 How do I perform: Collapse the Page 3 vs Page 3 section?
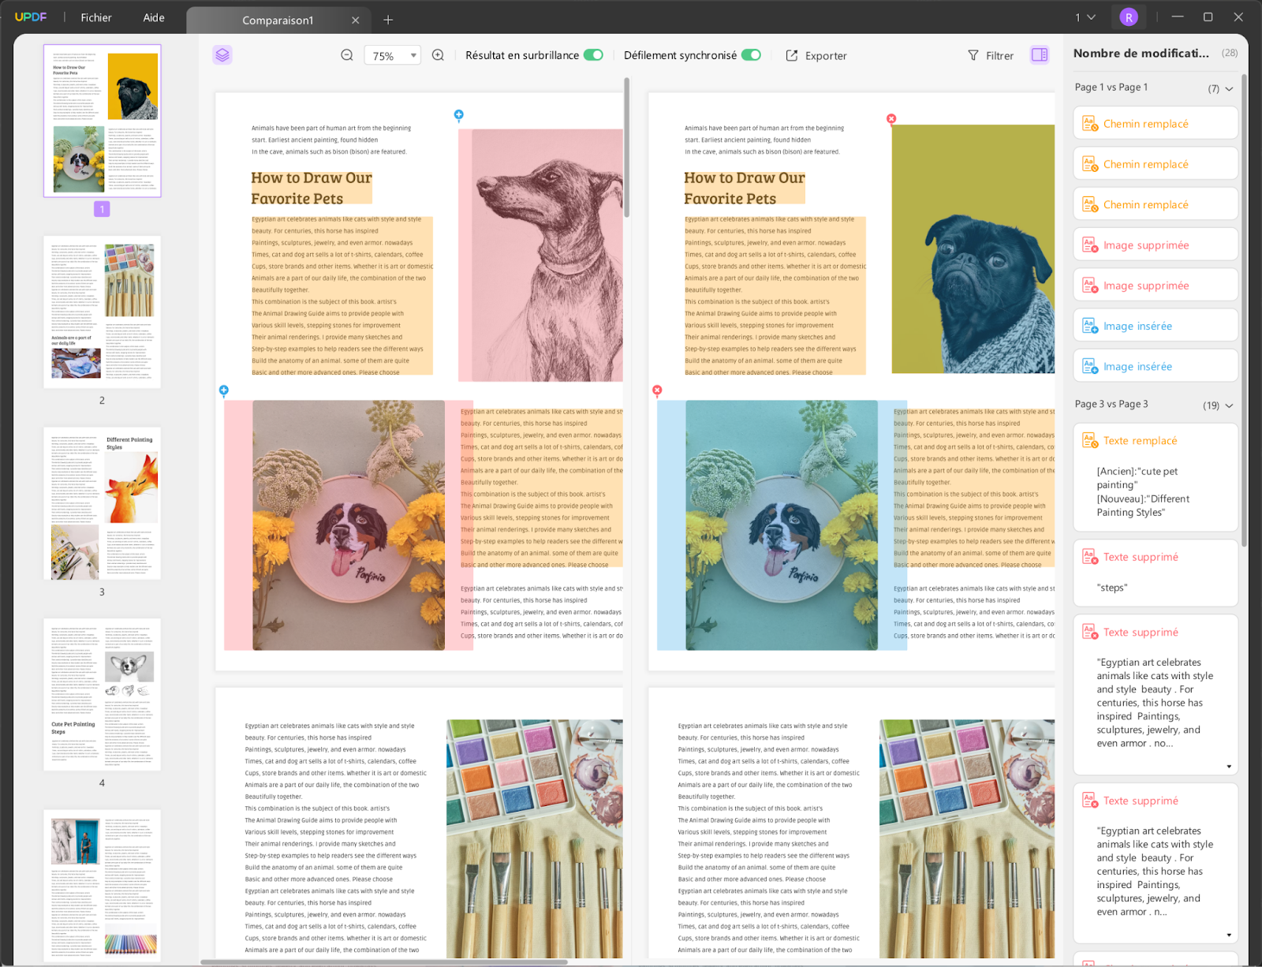[x=1229, y=405]
